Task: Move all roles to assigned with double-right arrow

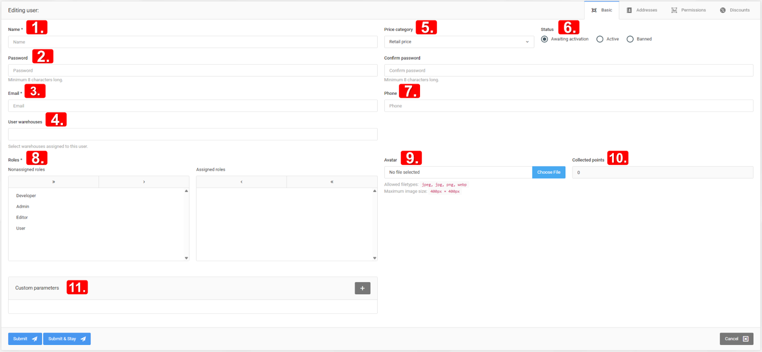Action: point(53,182)
